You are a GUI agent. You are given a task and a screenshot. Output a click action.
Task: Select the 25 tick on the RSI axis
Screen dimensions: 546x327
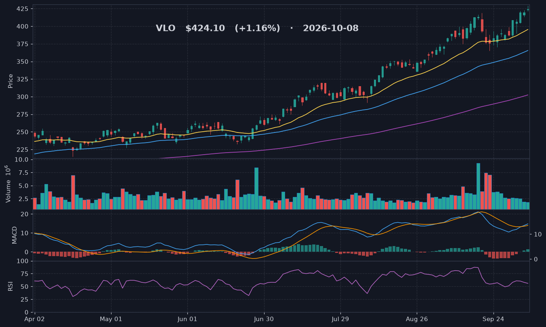24,300
